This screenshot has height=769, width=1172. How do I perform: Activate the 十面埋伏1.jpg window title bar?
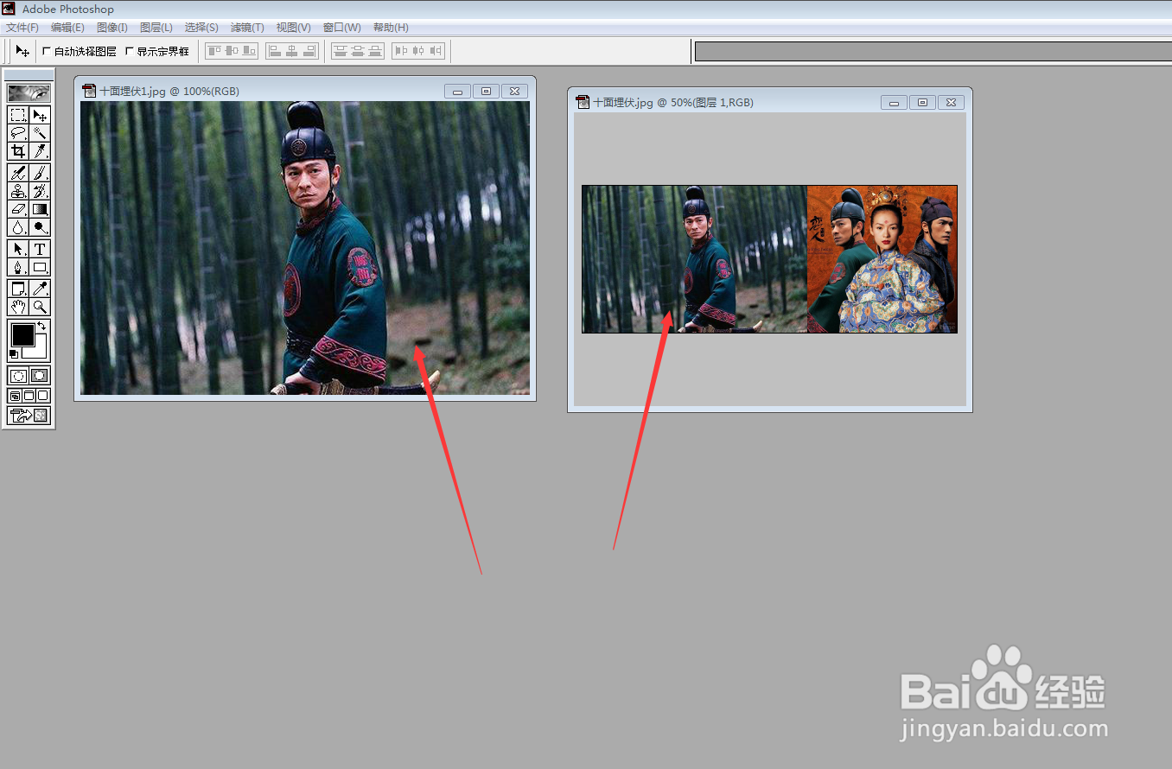[305, 91]
